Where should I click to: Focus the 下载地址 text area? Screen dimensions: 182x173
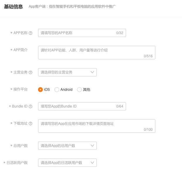(97, 126)
